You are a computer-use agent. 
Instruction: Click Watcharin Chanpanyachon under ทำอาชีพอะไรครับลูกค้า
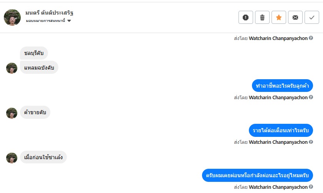point(278,97)
